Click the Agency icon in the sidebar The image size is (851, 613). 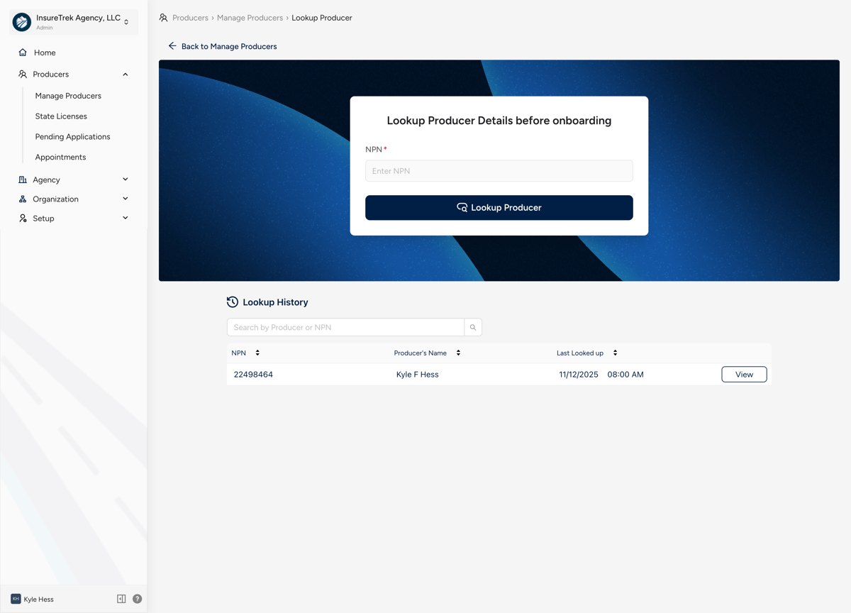pos(22,180)
